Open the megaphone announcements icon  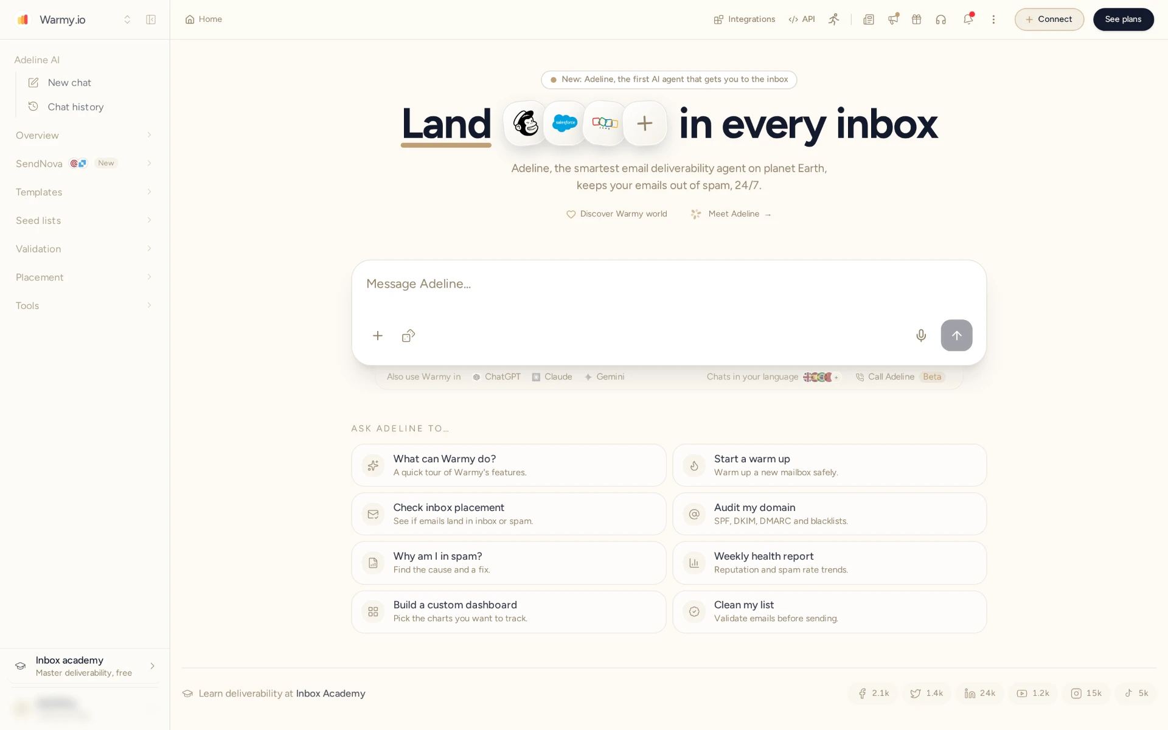(893, 19)
